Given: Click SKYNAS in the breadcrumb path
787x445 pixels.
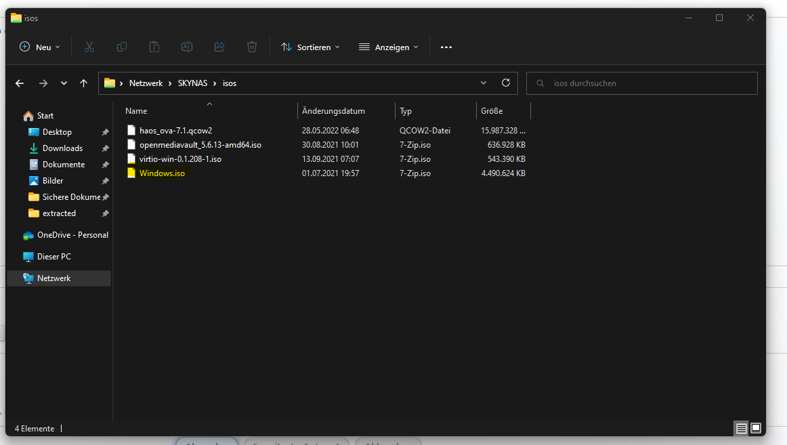Looking at the screenshot, I should click(192, 83).
